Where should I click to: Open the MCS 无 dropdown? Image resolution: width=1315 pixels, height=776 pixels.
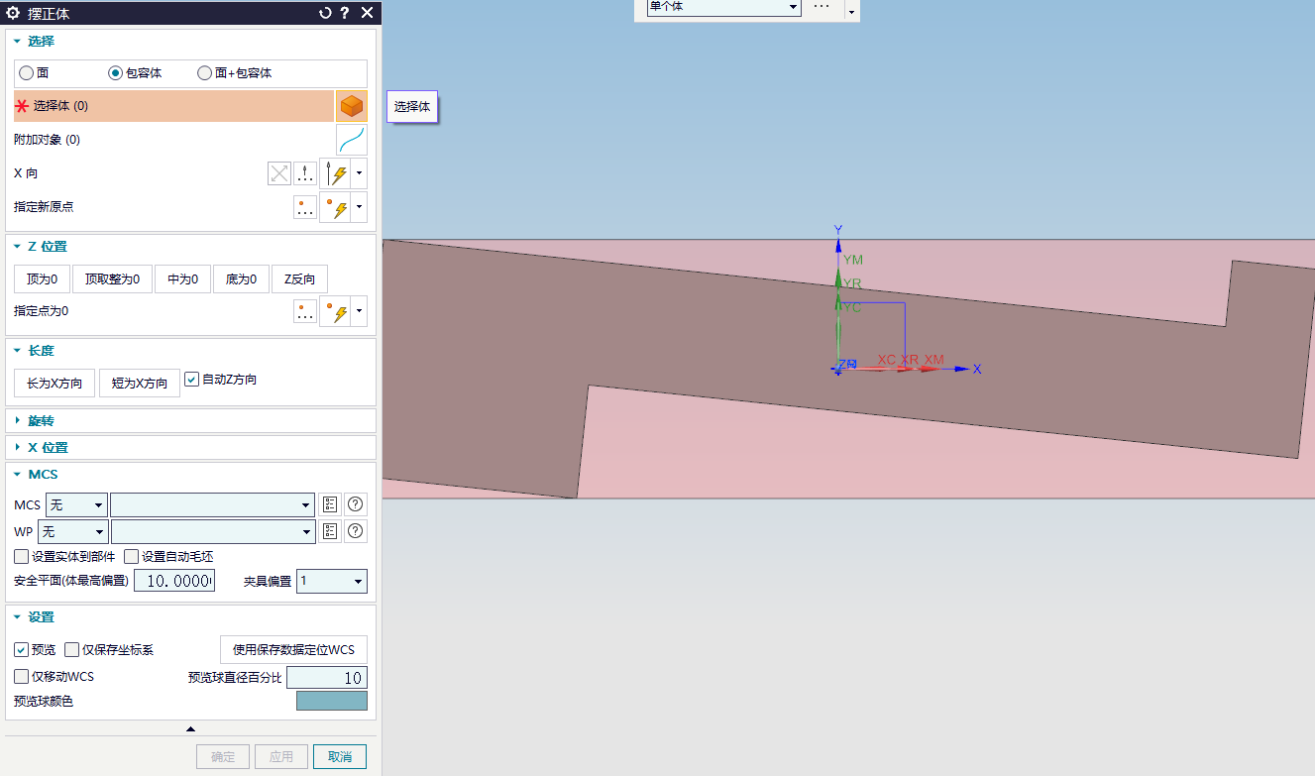click(76, 504)
